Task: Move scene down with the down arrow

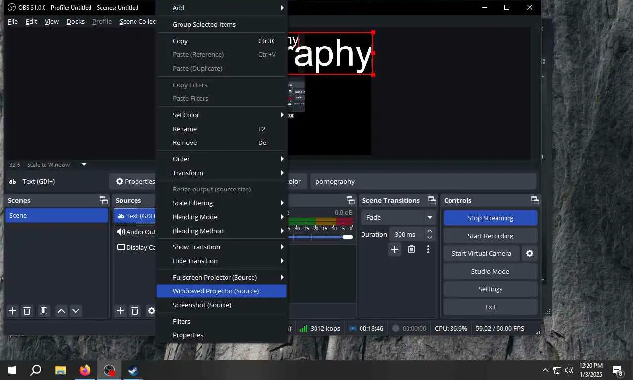Action: (76, 311)
